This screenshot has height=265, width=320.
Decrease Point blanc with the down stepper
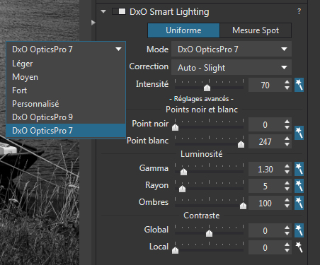pos(287,145)
